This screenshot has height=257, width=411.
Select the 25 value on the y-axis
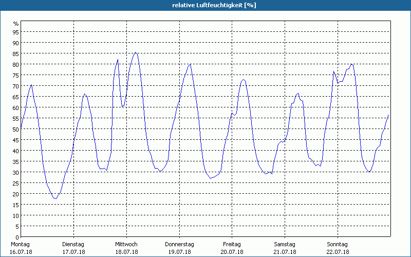pyautogui.click(x=16, y=183)
